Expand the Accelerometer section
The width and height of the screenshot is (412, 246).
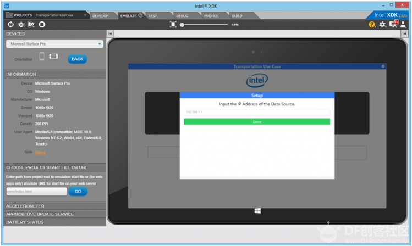[x=54, y=206]
